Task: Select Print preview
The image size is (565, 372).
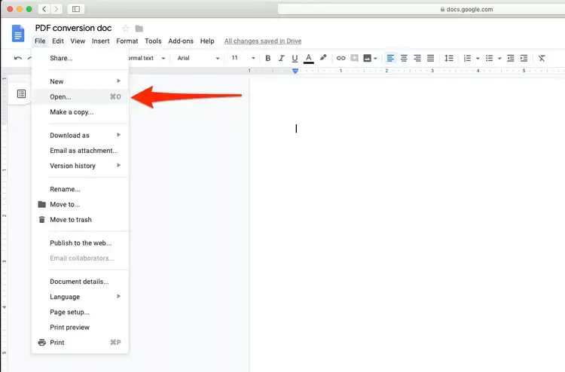Action: pyautogui.click(x=80, y=327)
